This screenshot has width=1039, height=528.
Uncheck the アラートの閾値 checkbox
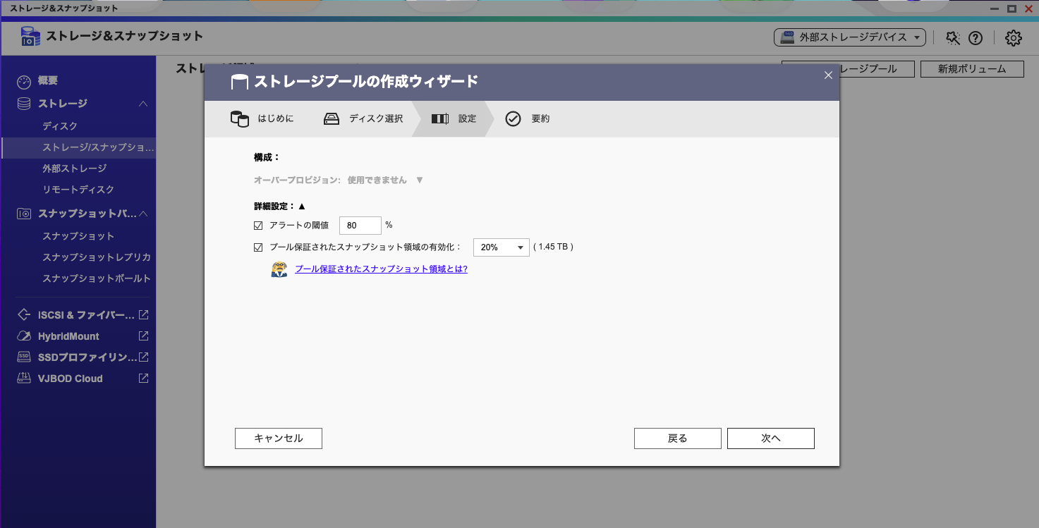click(x=258, y=225)
